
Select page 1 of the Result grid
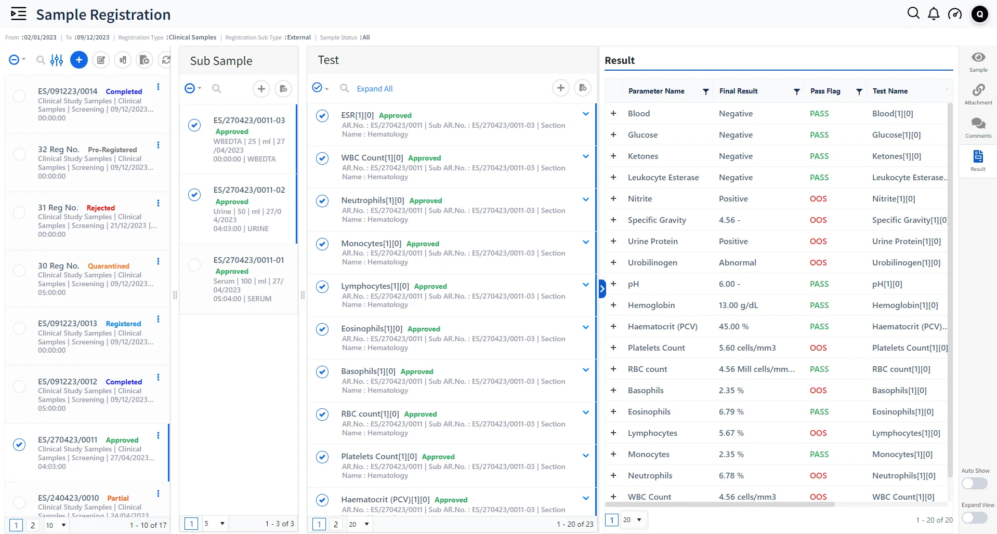point(612,519)
